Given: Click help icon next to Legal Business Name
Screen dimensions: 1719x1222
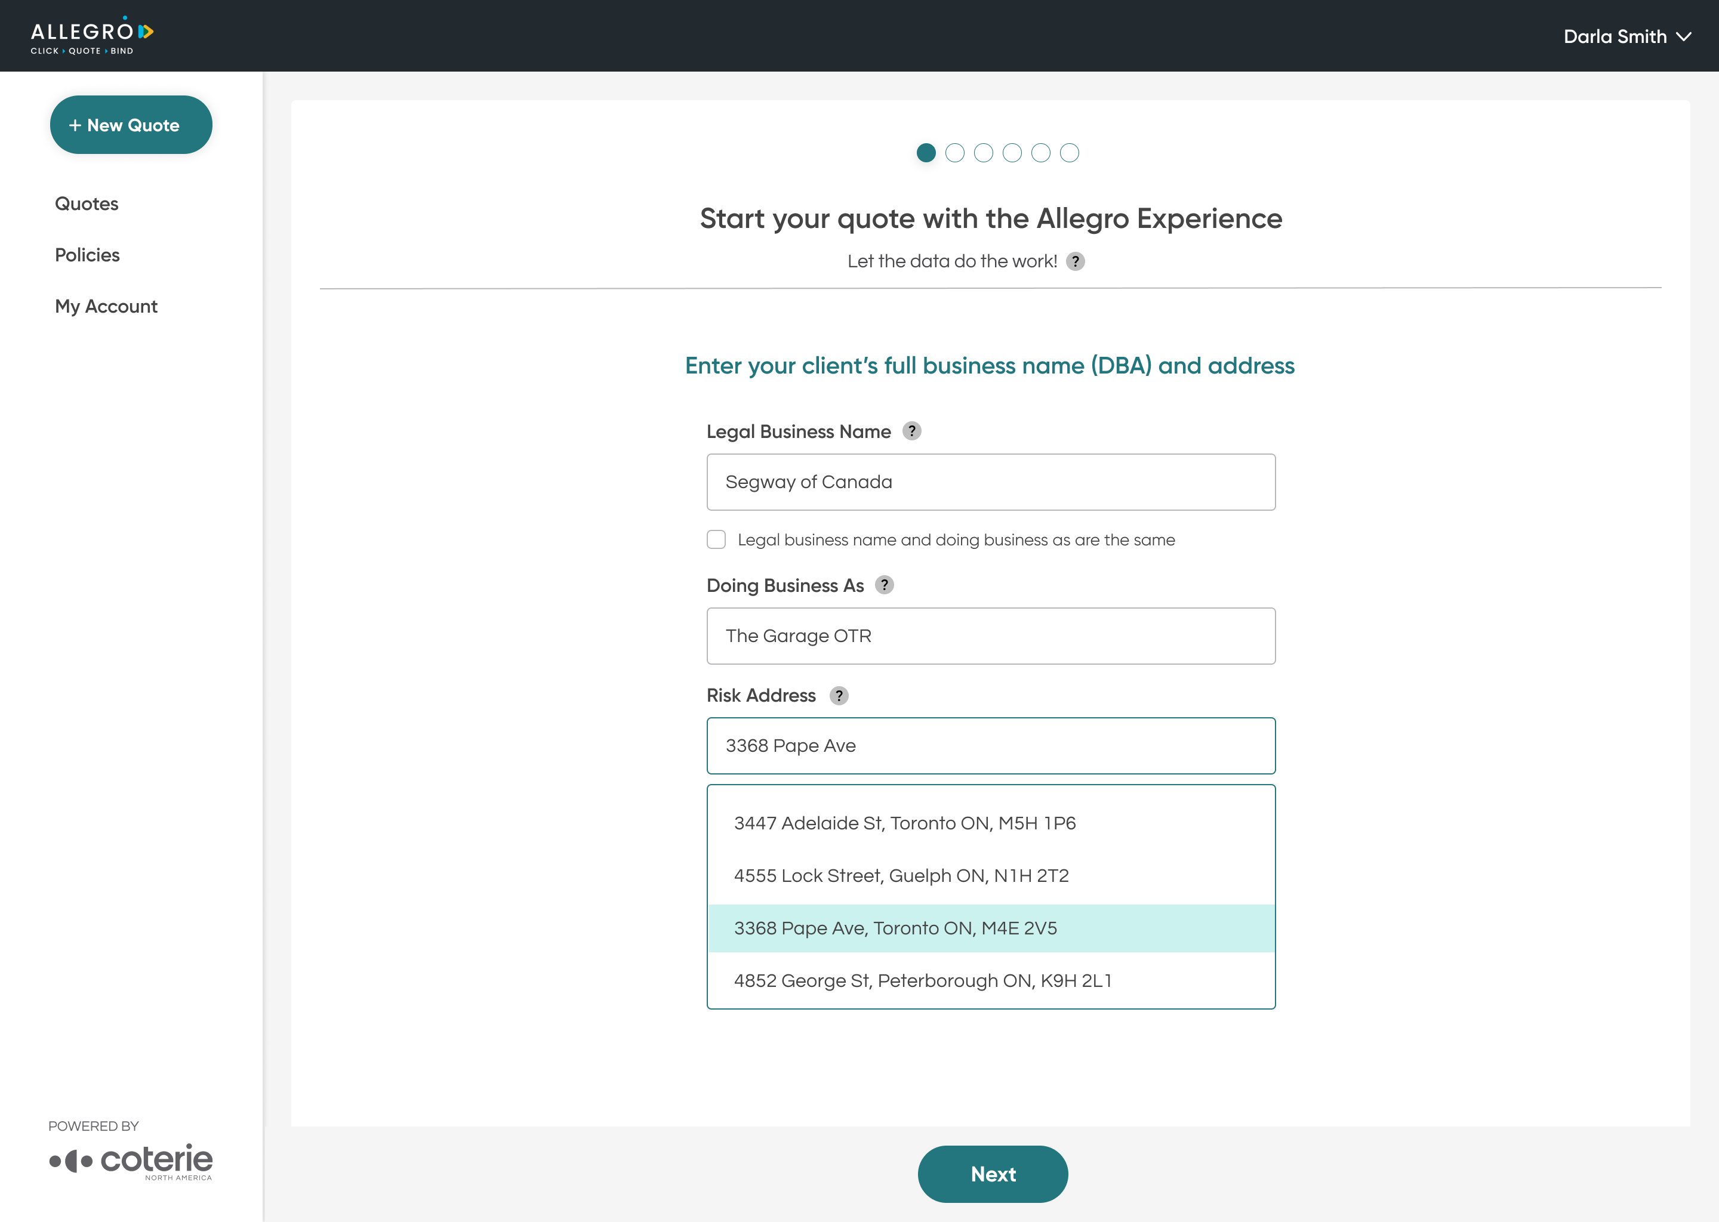Looking at the screenshot, I should pyautogui.click(x=911, y=431).
